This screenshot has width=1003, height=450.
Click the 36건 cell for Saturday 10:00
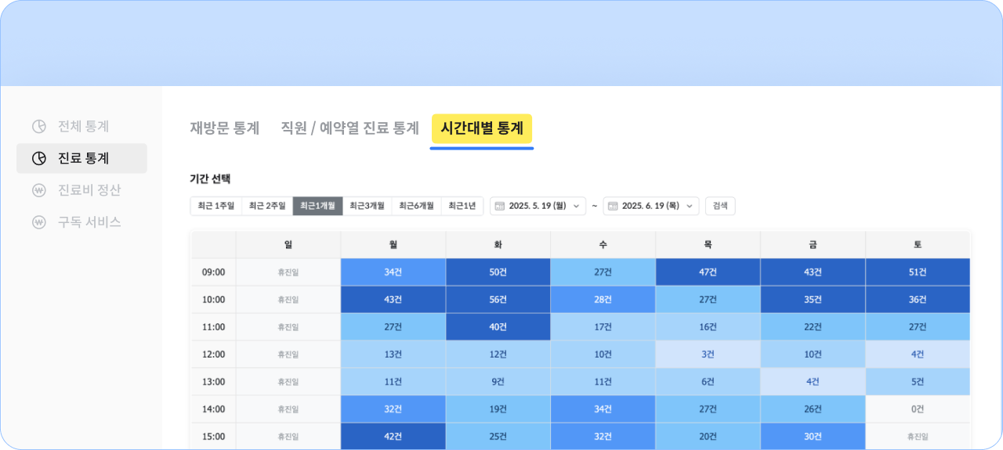[x=918, y=300]
